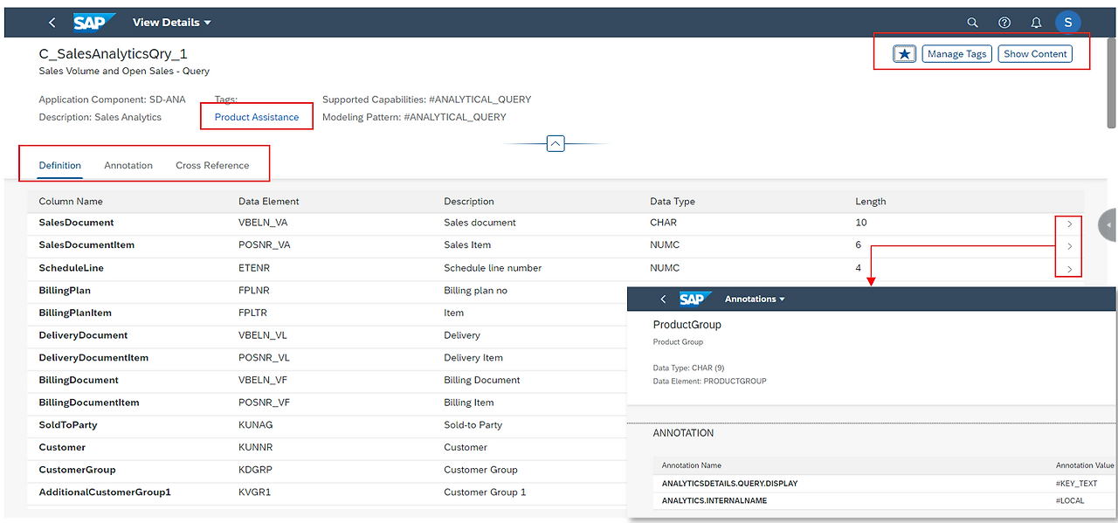Select the BillingPlan row
1118x523 pixels.
click(x=328, y=291)
